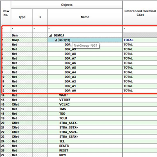157x157 pixels.
Task: Select net TCLK
Action: click(x=85, y=118)
